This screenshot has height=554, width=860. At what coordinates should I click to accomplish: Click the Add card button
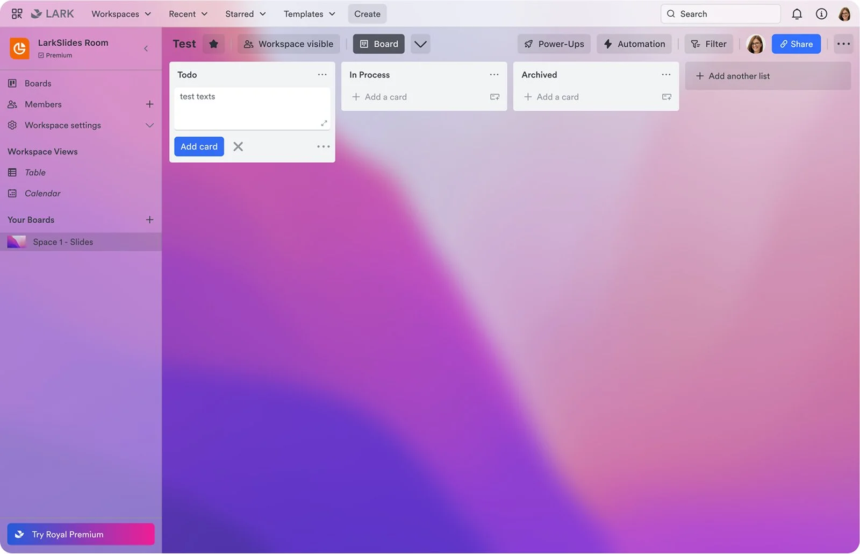point(199,146)
